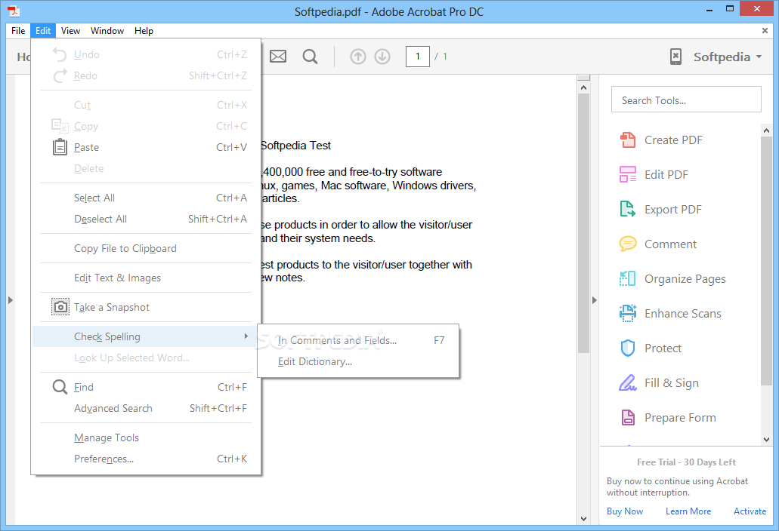Screen dimensions: 779x531
Task: Open the Prepare Form tool icon
Action: [x=628, y=417]
